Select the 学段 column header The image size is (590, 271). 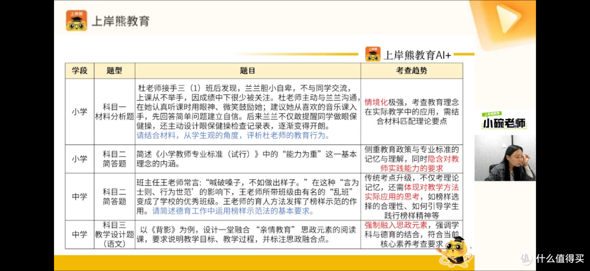pyautogui.click(x=80, y=70)
